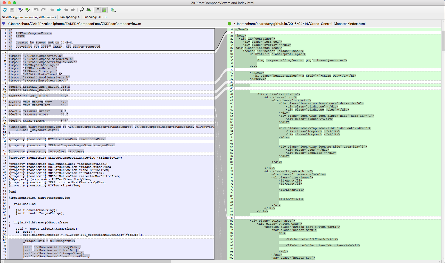Click the <li>Links</li> line
The height and width of the screenshot is (263, 445).
[291, 190]
